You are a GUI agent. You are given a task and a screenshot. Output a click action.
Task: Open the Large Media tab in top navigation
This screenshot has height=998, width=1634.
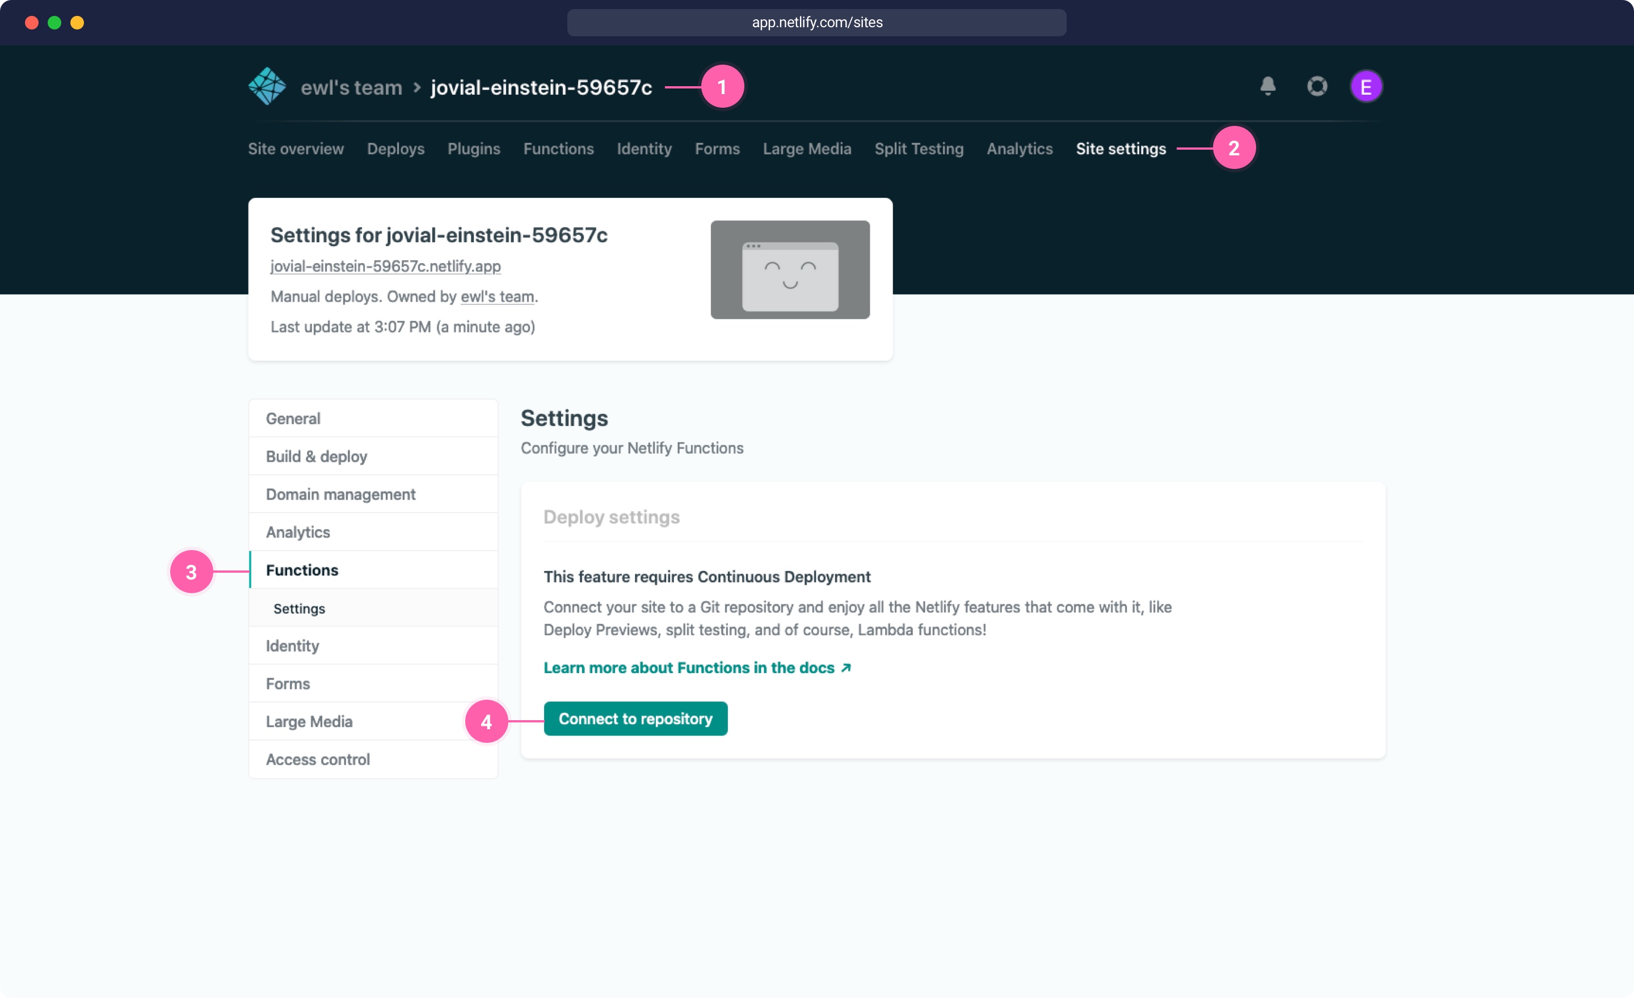(x=807, y=149)
